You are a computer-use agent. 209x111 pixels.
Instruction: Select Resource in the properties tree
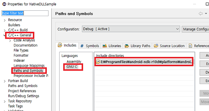point(15,20)
